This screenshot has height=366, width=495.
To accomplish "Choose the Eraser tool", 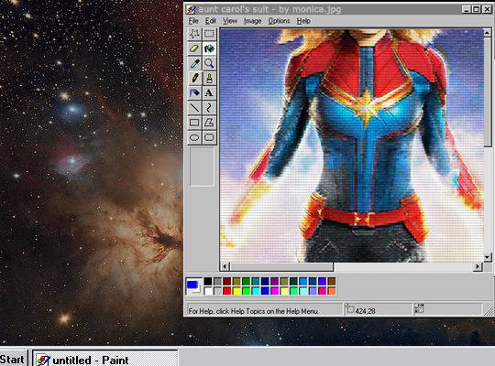I will point(194,48).
